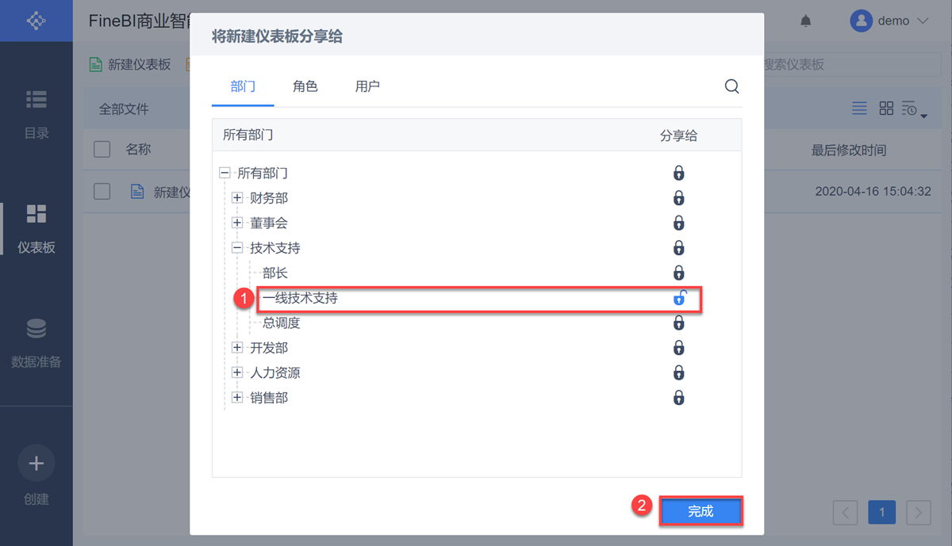The height and width of the screenshot is (546, 952).
Task: Switch to the 角色 tab
Action: [x=305, y=86]
